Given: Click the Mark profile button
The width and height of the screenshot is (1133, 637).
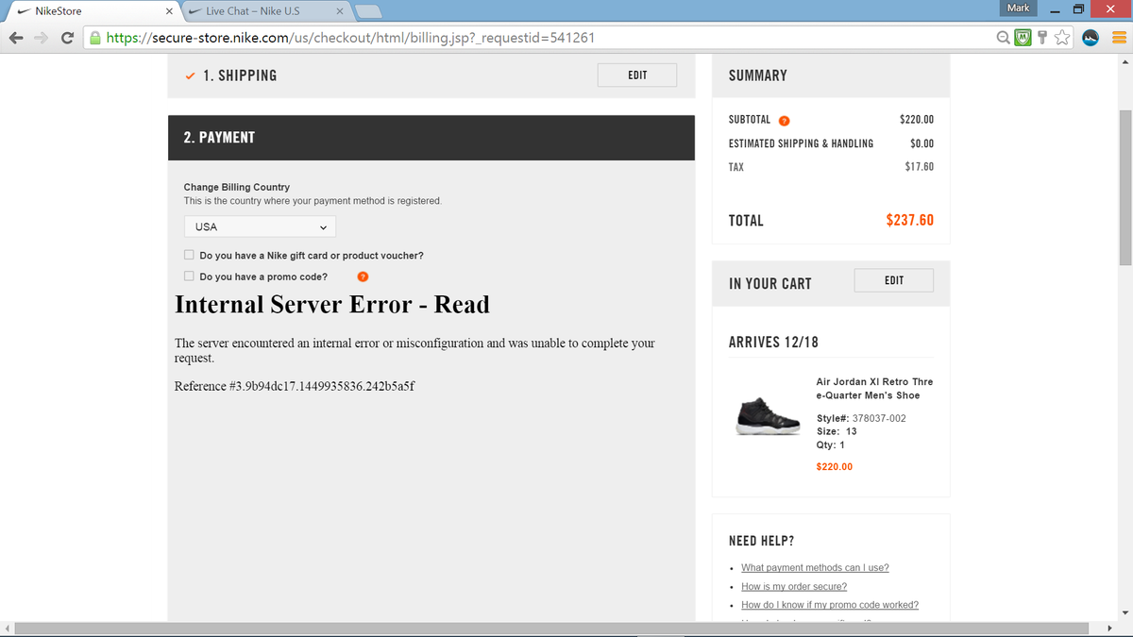Looking at the screenshot, I should (1018, 8).
